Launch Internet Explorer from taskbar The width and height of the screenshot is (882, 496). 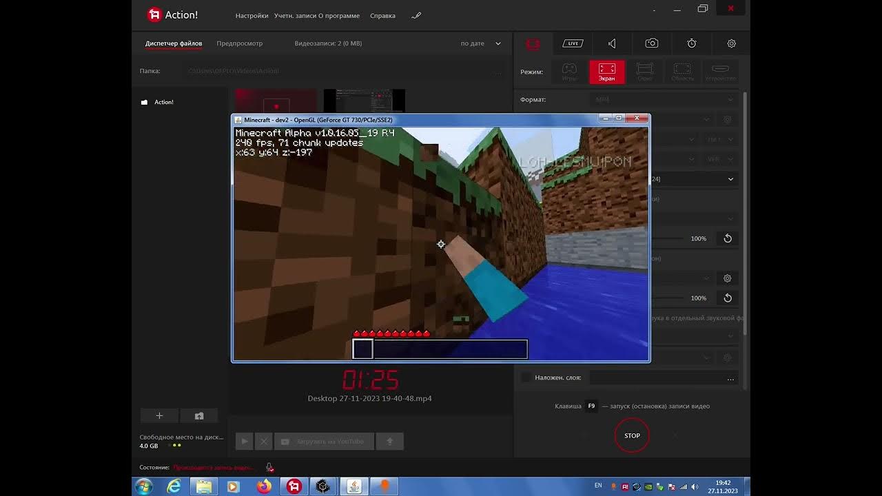coord(174,486)
